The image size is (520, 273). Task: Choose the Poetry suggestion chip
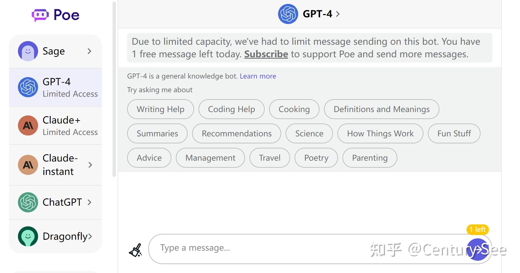[316, 158]
